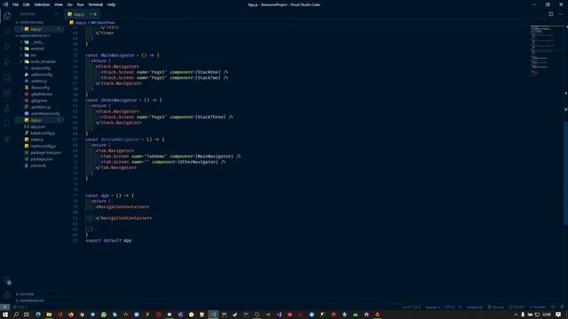Viewport: 568px width, 319px height.
Task: Expand the __tests__ folder
Action: coord(40,42)
